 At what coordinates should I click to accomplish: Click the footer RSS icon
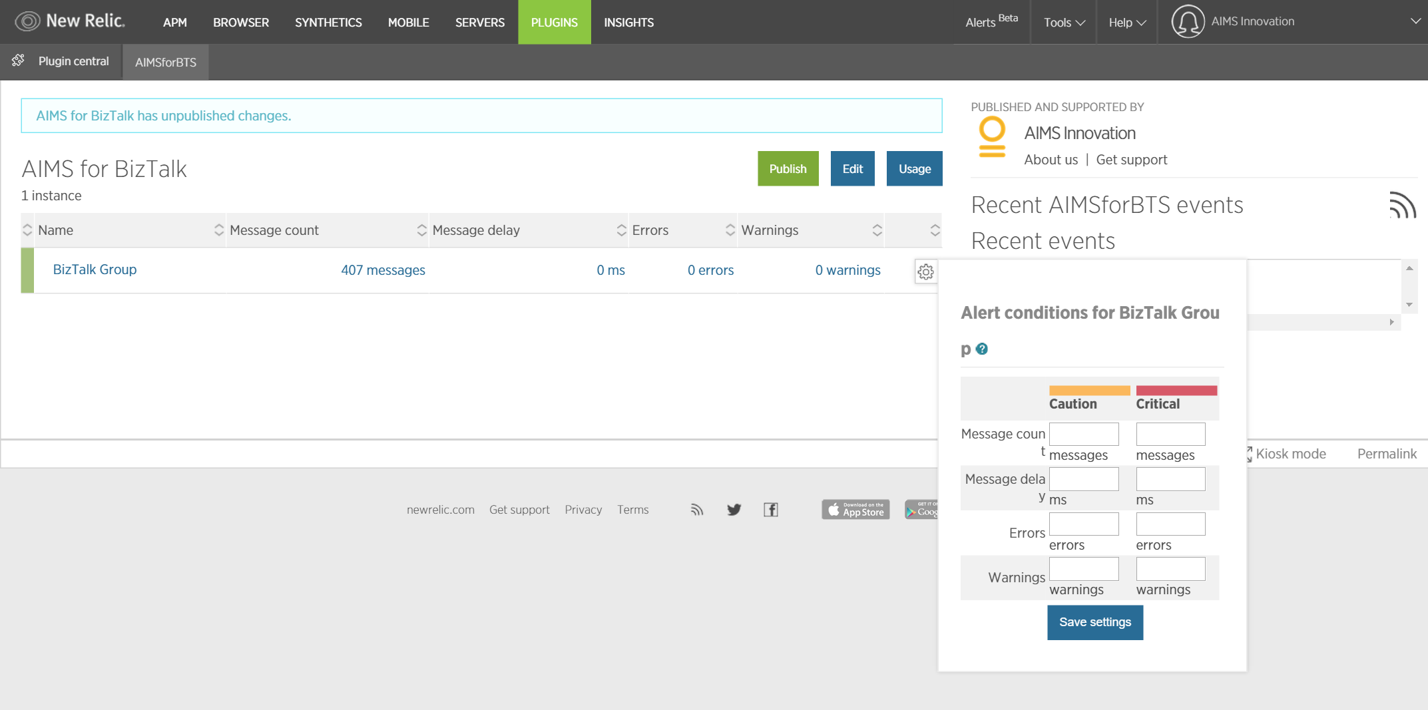[696, 510]
